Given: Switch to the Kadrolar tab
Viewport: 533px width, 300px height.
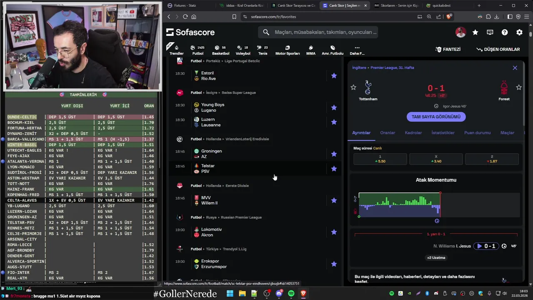Looking at the screenshot, I should click(x=413, y=132).
